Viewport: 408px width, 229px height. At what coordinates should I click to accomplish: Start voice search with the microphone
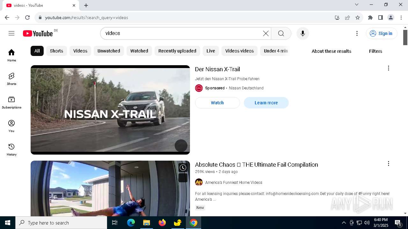tap(303, 33)
